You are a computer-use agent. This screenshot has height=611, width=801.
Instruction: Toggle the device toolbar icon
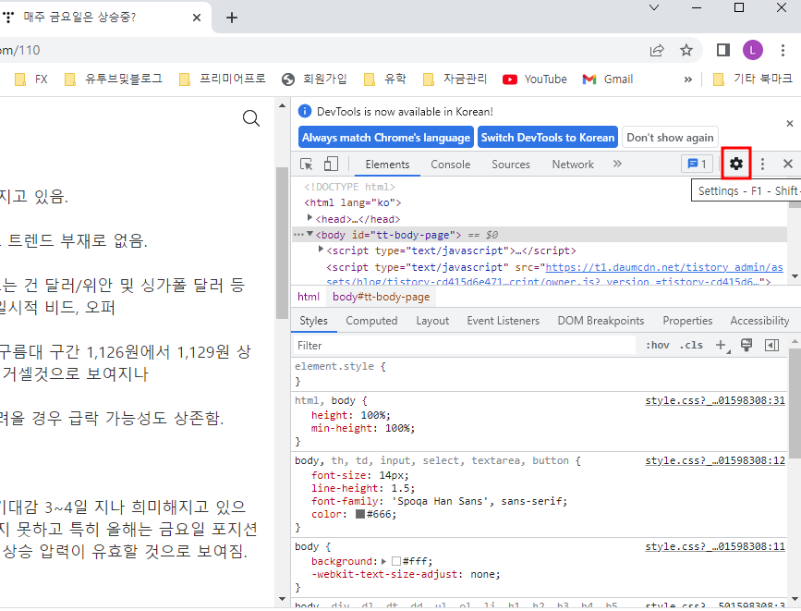point(331,164)
